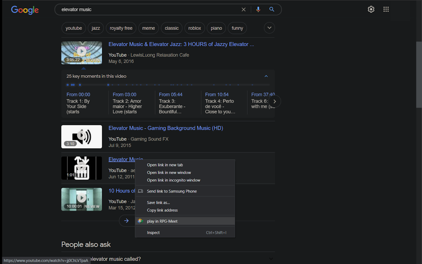Image resolution: width=422 pixels, height=264 pixels.
Task: Jump to key moment From 05:44
Action: pos(171,94)
